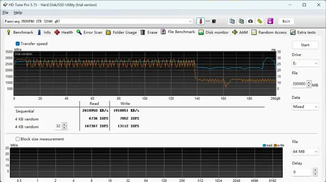Image resolution: width=326 pixels, height=182 pixels.
Task: Open the 64 MB file size dropdown
Action: (305, 152)
